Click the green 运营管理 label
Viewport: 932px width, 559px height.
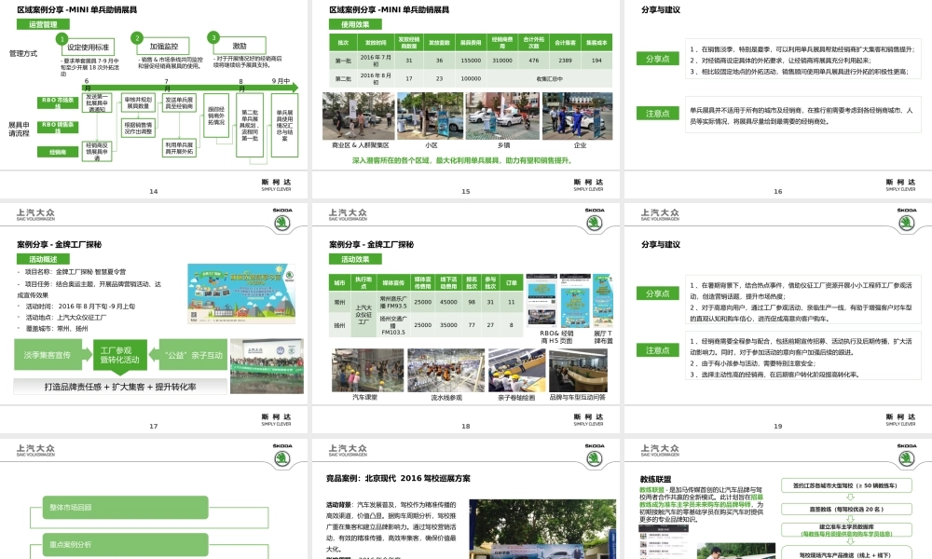(43, 24)
